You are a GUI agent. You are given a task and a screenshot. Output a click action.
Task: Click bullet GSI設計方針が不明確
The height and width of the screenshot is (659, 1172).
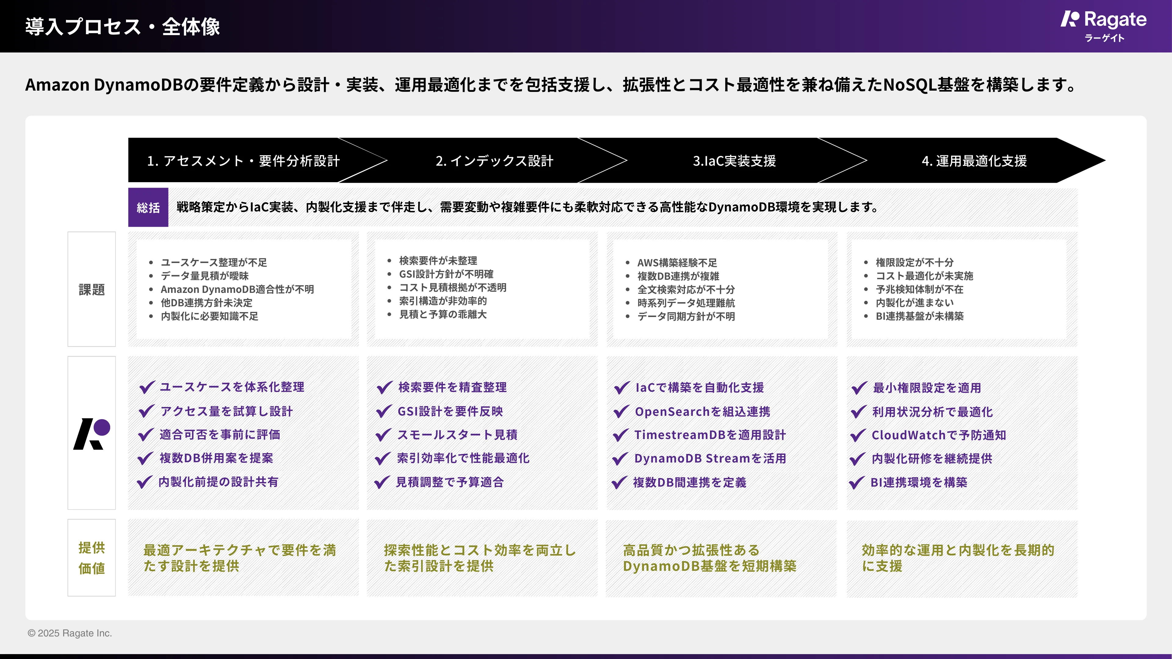tap(446, 274)
